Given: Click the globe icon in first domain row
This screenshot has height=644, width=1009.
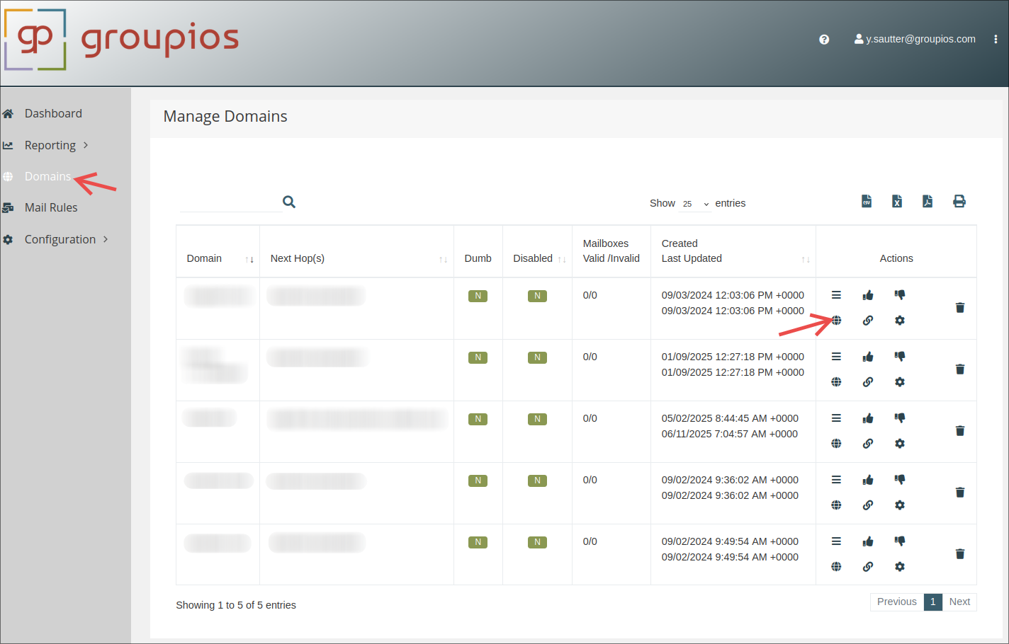Looking at the screenshot, I should tap(836, 321).
